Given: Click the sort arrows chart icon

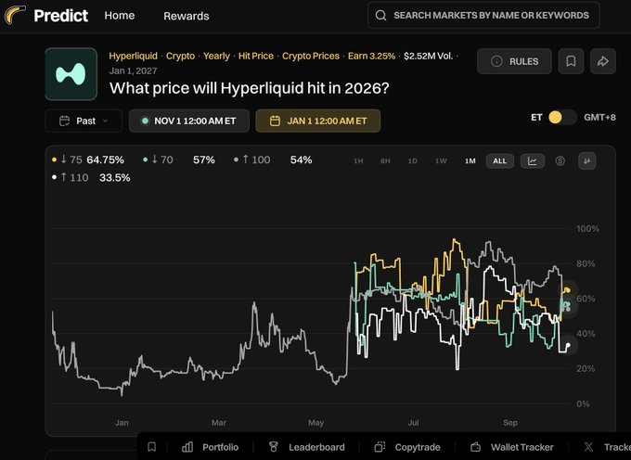Looking at the screenshot, I should click(x=587, y=160).
